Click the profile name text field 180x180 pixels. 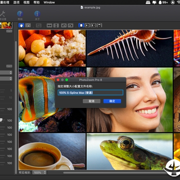tap(90, 92)
